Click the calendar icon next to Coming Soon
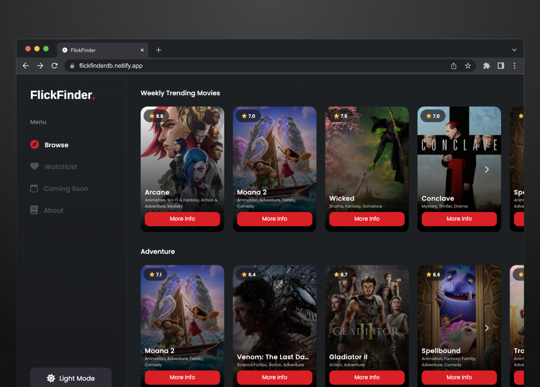This screenshot has height=387, width=540. 34,188
